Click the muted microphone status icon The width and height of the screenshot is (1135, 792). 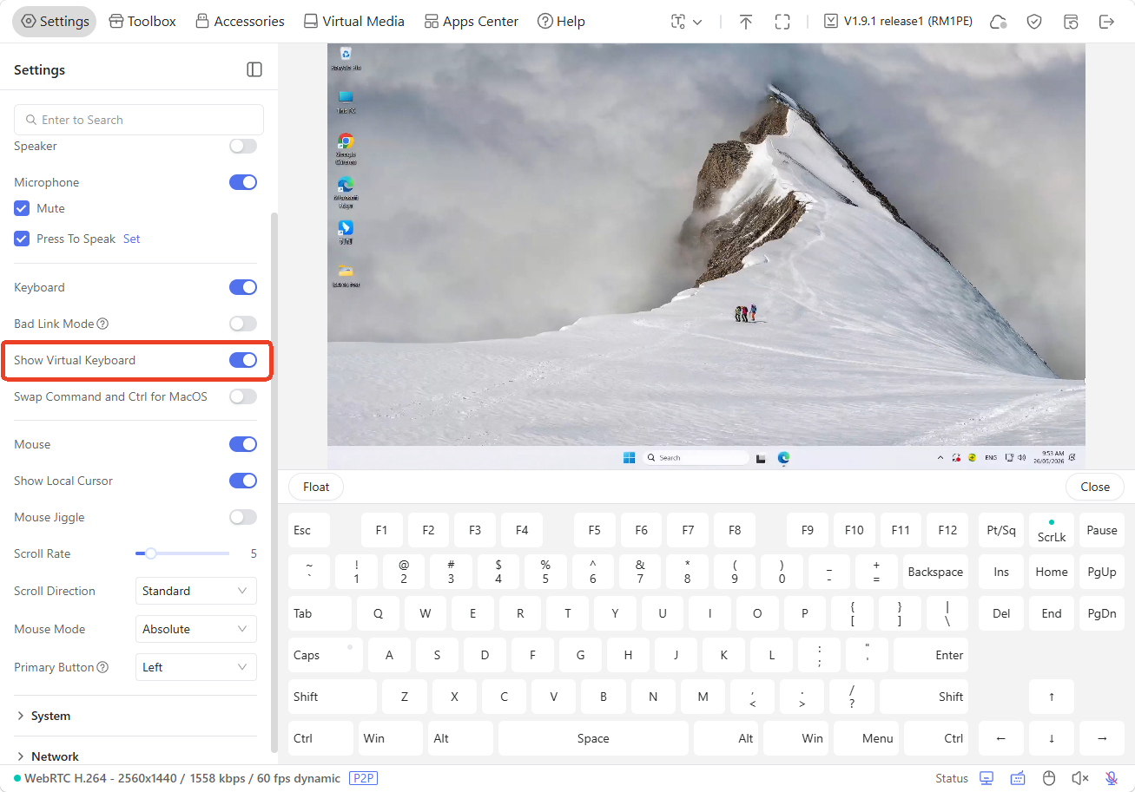click(1112, 778)
